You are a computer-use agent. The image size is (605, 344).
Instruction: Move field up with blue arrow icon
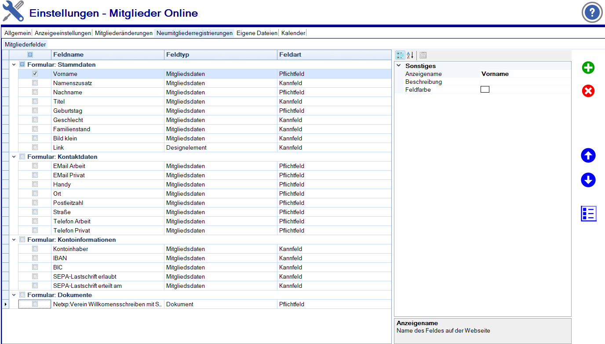(588, 156)
